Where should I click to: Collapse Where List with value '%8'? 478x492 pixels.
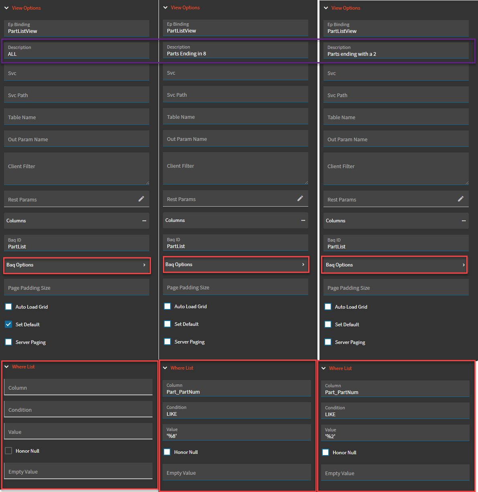[165, 368]
